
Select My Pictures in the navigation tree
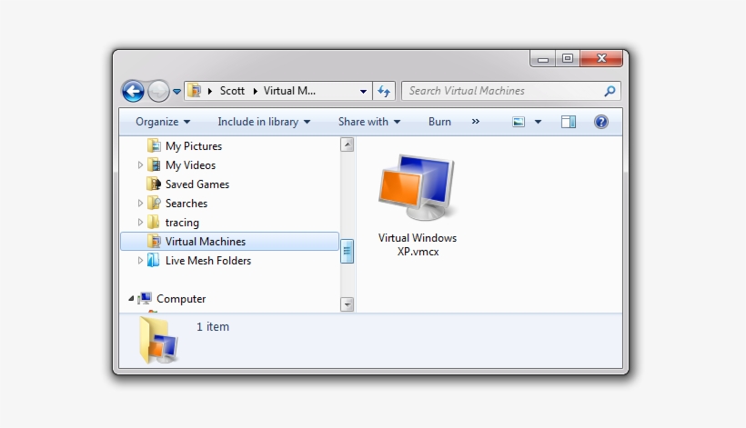point(194,145)
